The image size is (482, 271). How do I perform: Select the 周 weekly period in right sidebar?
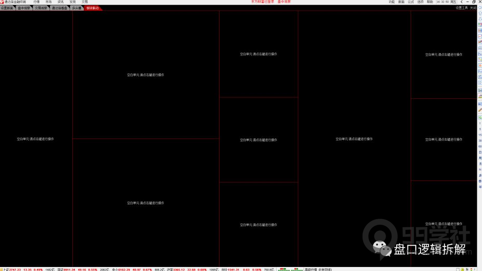point(480,158)
